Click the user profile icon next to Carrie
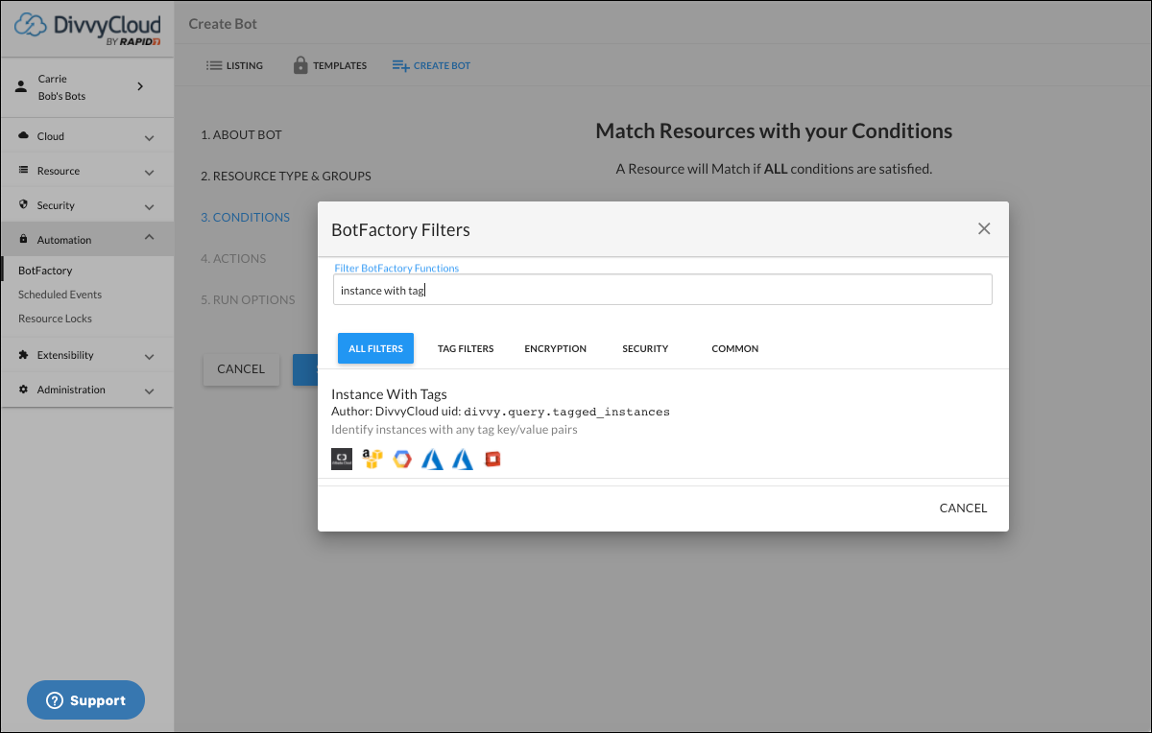 tap(20, 86)
